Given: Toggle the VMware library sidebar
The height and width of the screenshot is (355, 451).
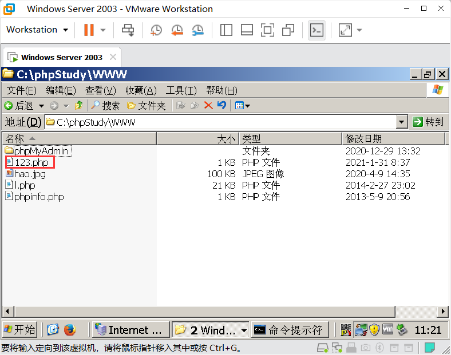Looking at the screenshot, I should click(x=226, y=30).
